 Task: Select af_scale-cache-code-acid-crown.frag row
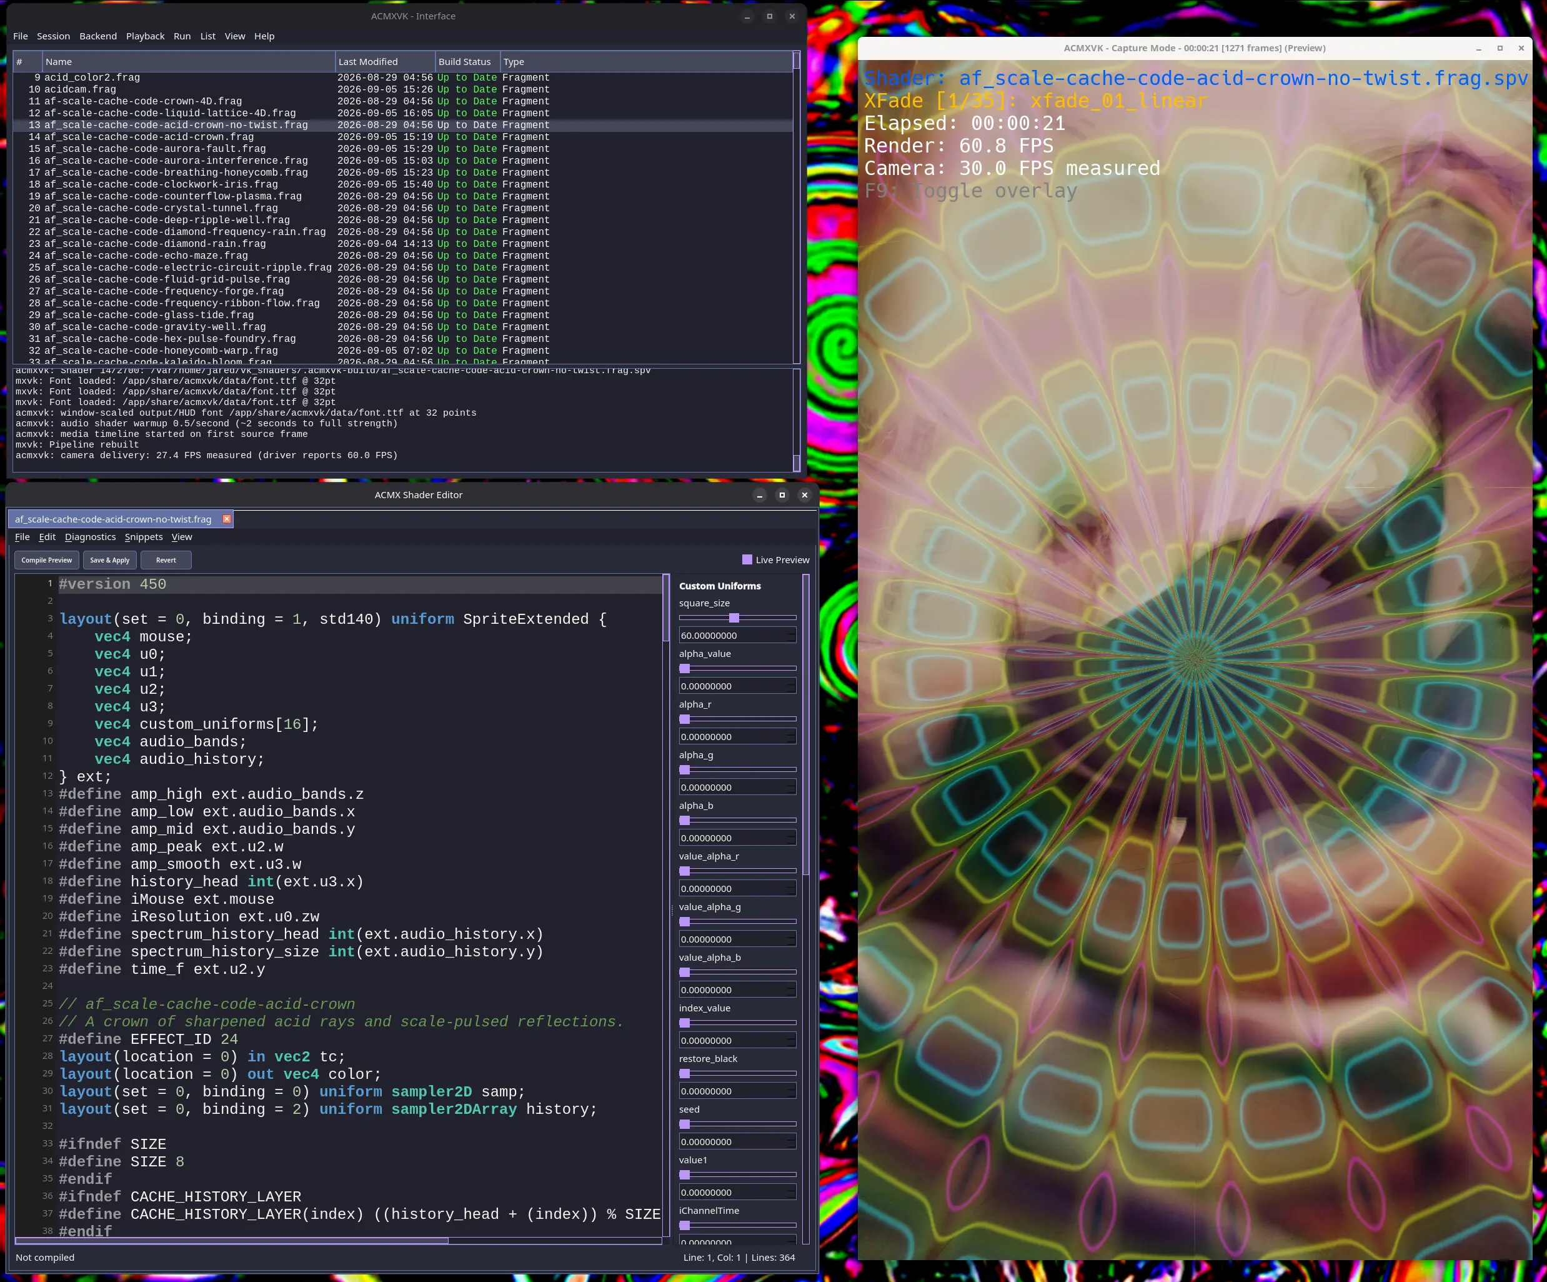pyautogui.click(x=403, y=137)
